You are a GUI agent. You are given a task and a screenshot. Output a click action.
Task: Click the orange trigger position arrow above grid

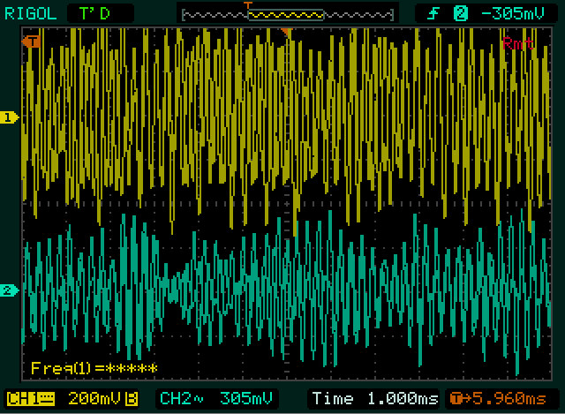pos(286,34)
